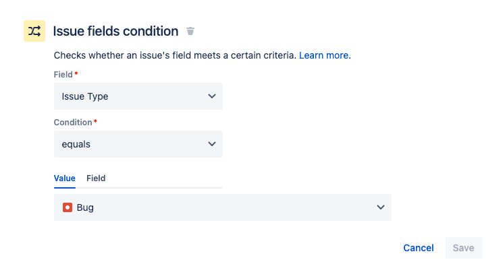This screenshot has height=266, width=503.
Task: Click the Field required label
Action: coord(63,75)
